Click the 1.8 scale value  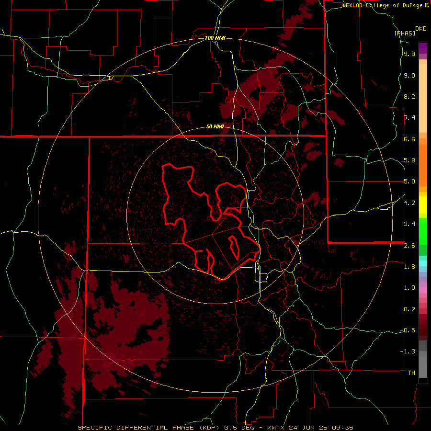[x=409, y=267]
